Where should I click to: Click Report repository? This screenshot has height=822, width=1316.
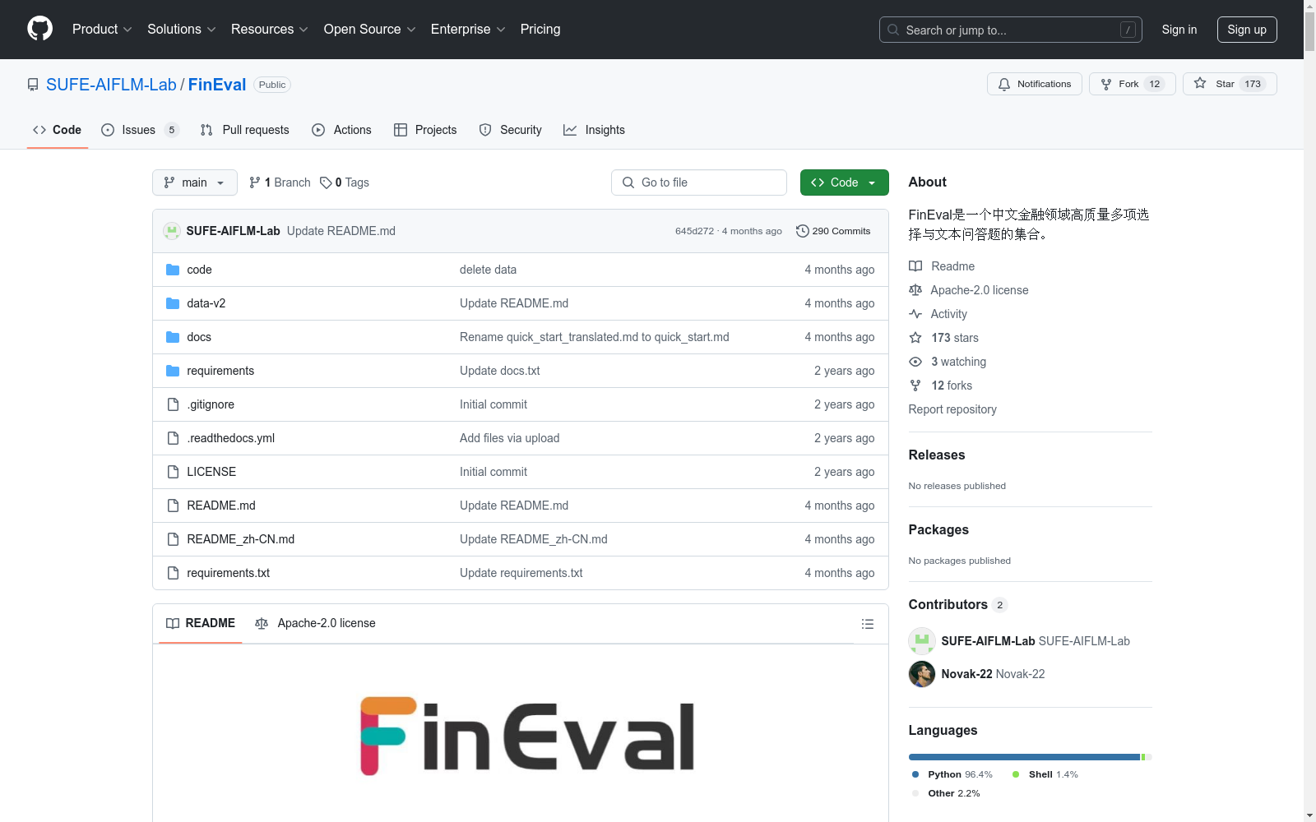(952, 409)
